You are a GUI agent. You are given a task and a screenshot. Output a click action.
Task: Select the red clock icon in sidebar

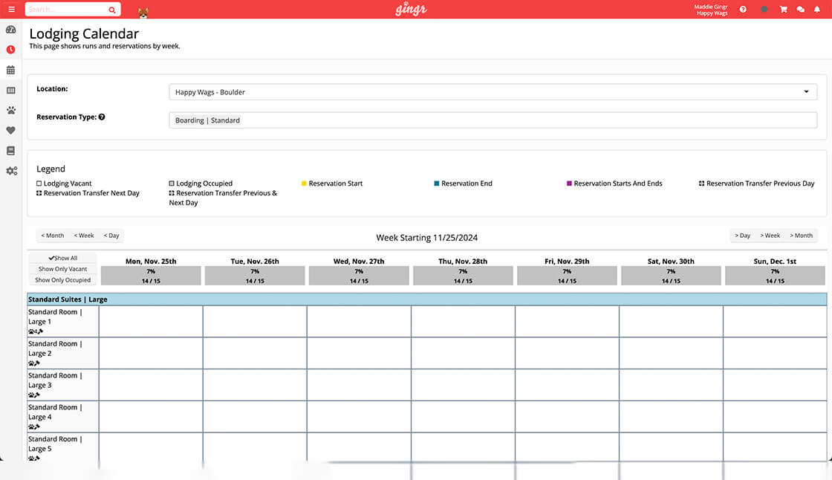tap(11, 50)
